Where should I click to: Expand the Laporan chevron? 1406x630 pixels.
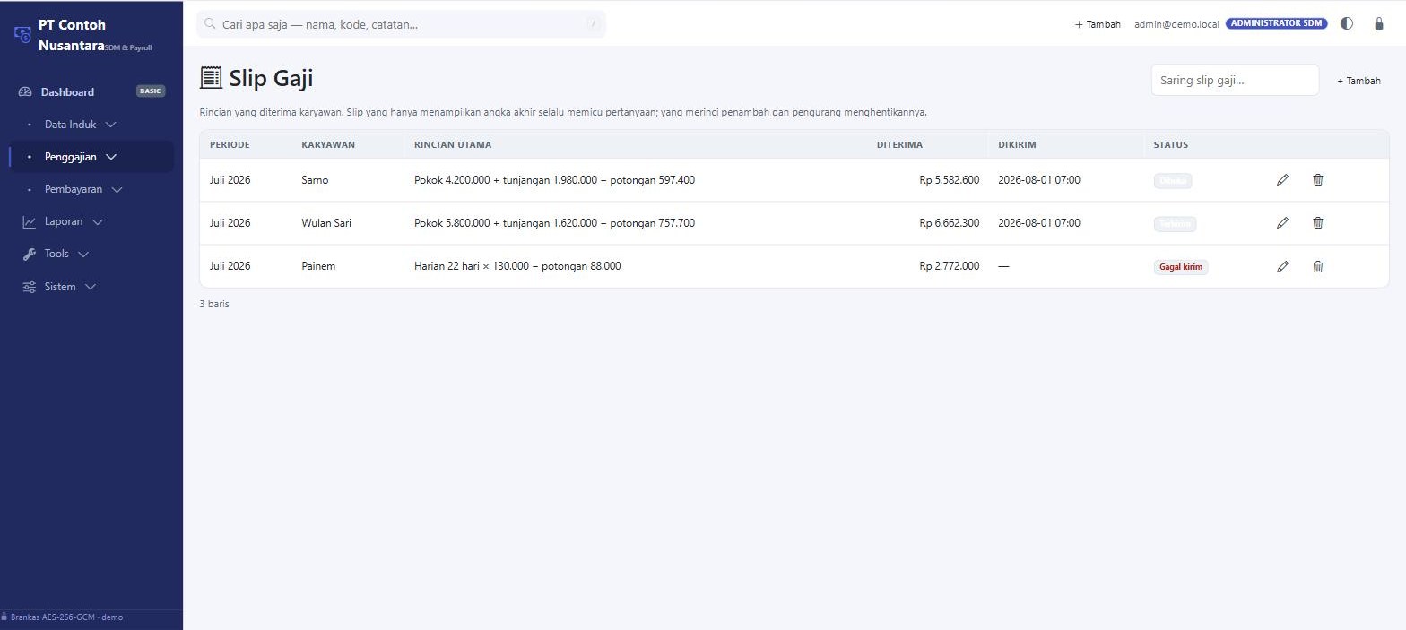point(98,221)
